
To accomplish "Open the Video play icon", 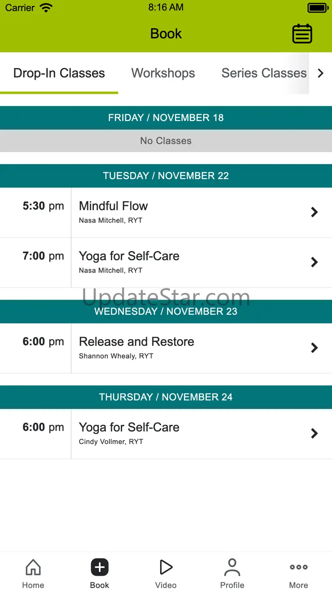I will pyautogui.click(x=166, y=568).
